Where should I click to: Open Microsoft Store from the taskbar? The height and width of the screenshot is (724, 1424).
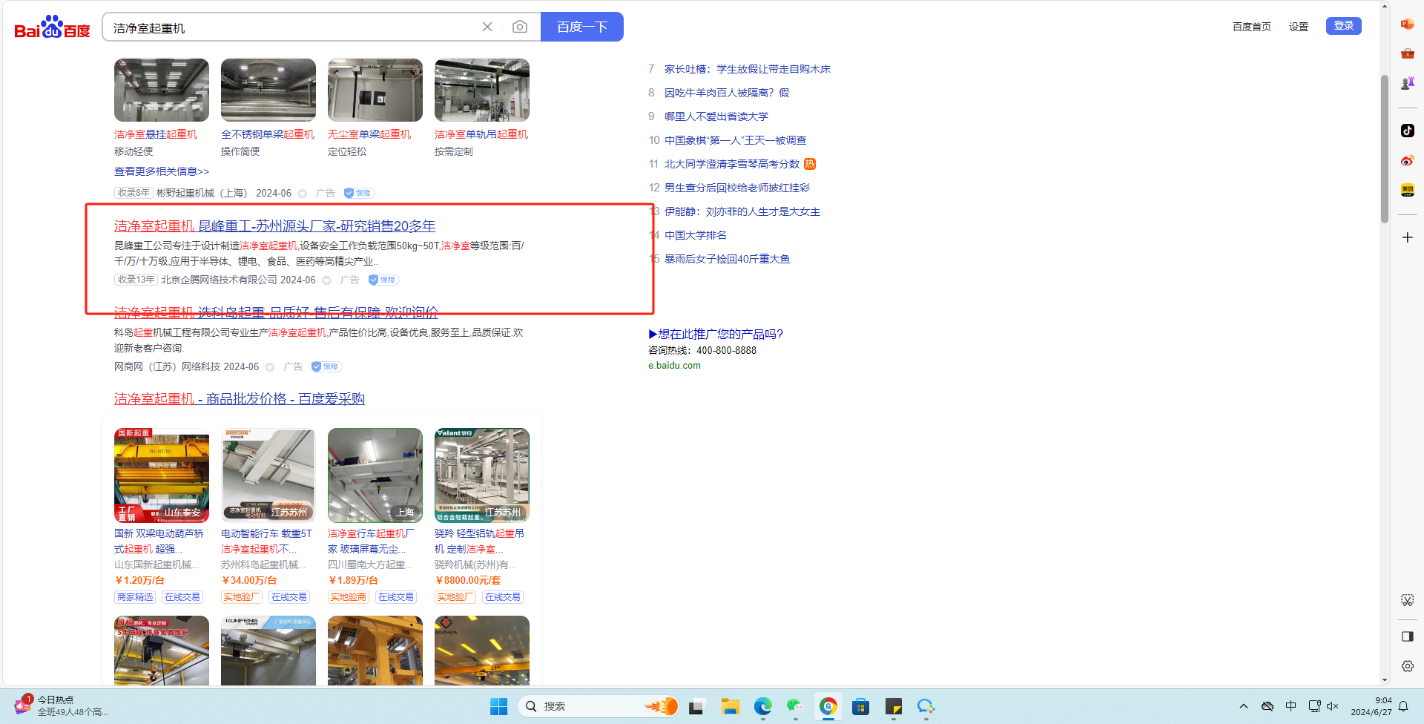(860, 706)
